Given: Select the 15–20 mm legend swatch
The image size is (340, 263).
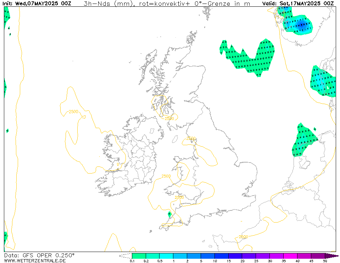Looking at the screenshot, I should click(x=235, y=256).
